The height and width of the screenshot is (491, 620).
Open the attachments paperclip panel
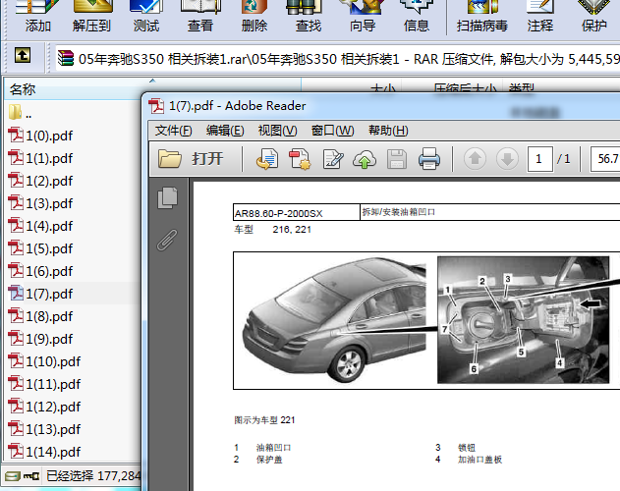click(x=167, y=240)
